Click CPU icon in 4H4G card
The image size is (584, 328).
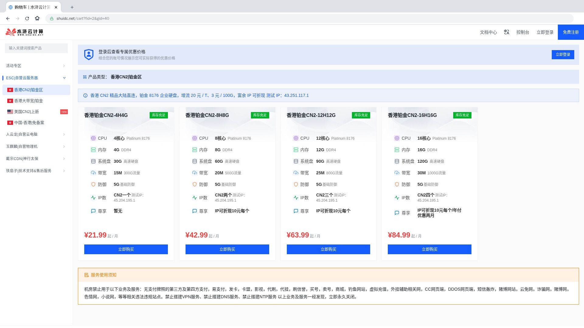tap(93, 138)
